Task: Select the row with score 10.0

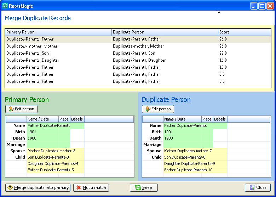Action: click(138, 67)
